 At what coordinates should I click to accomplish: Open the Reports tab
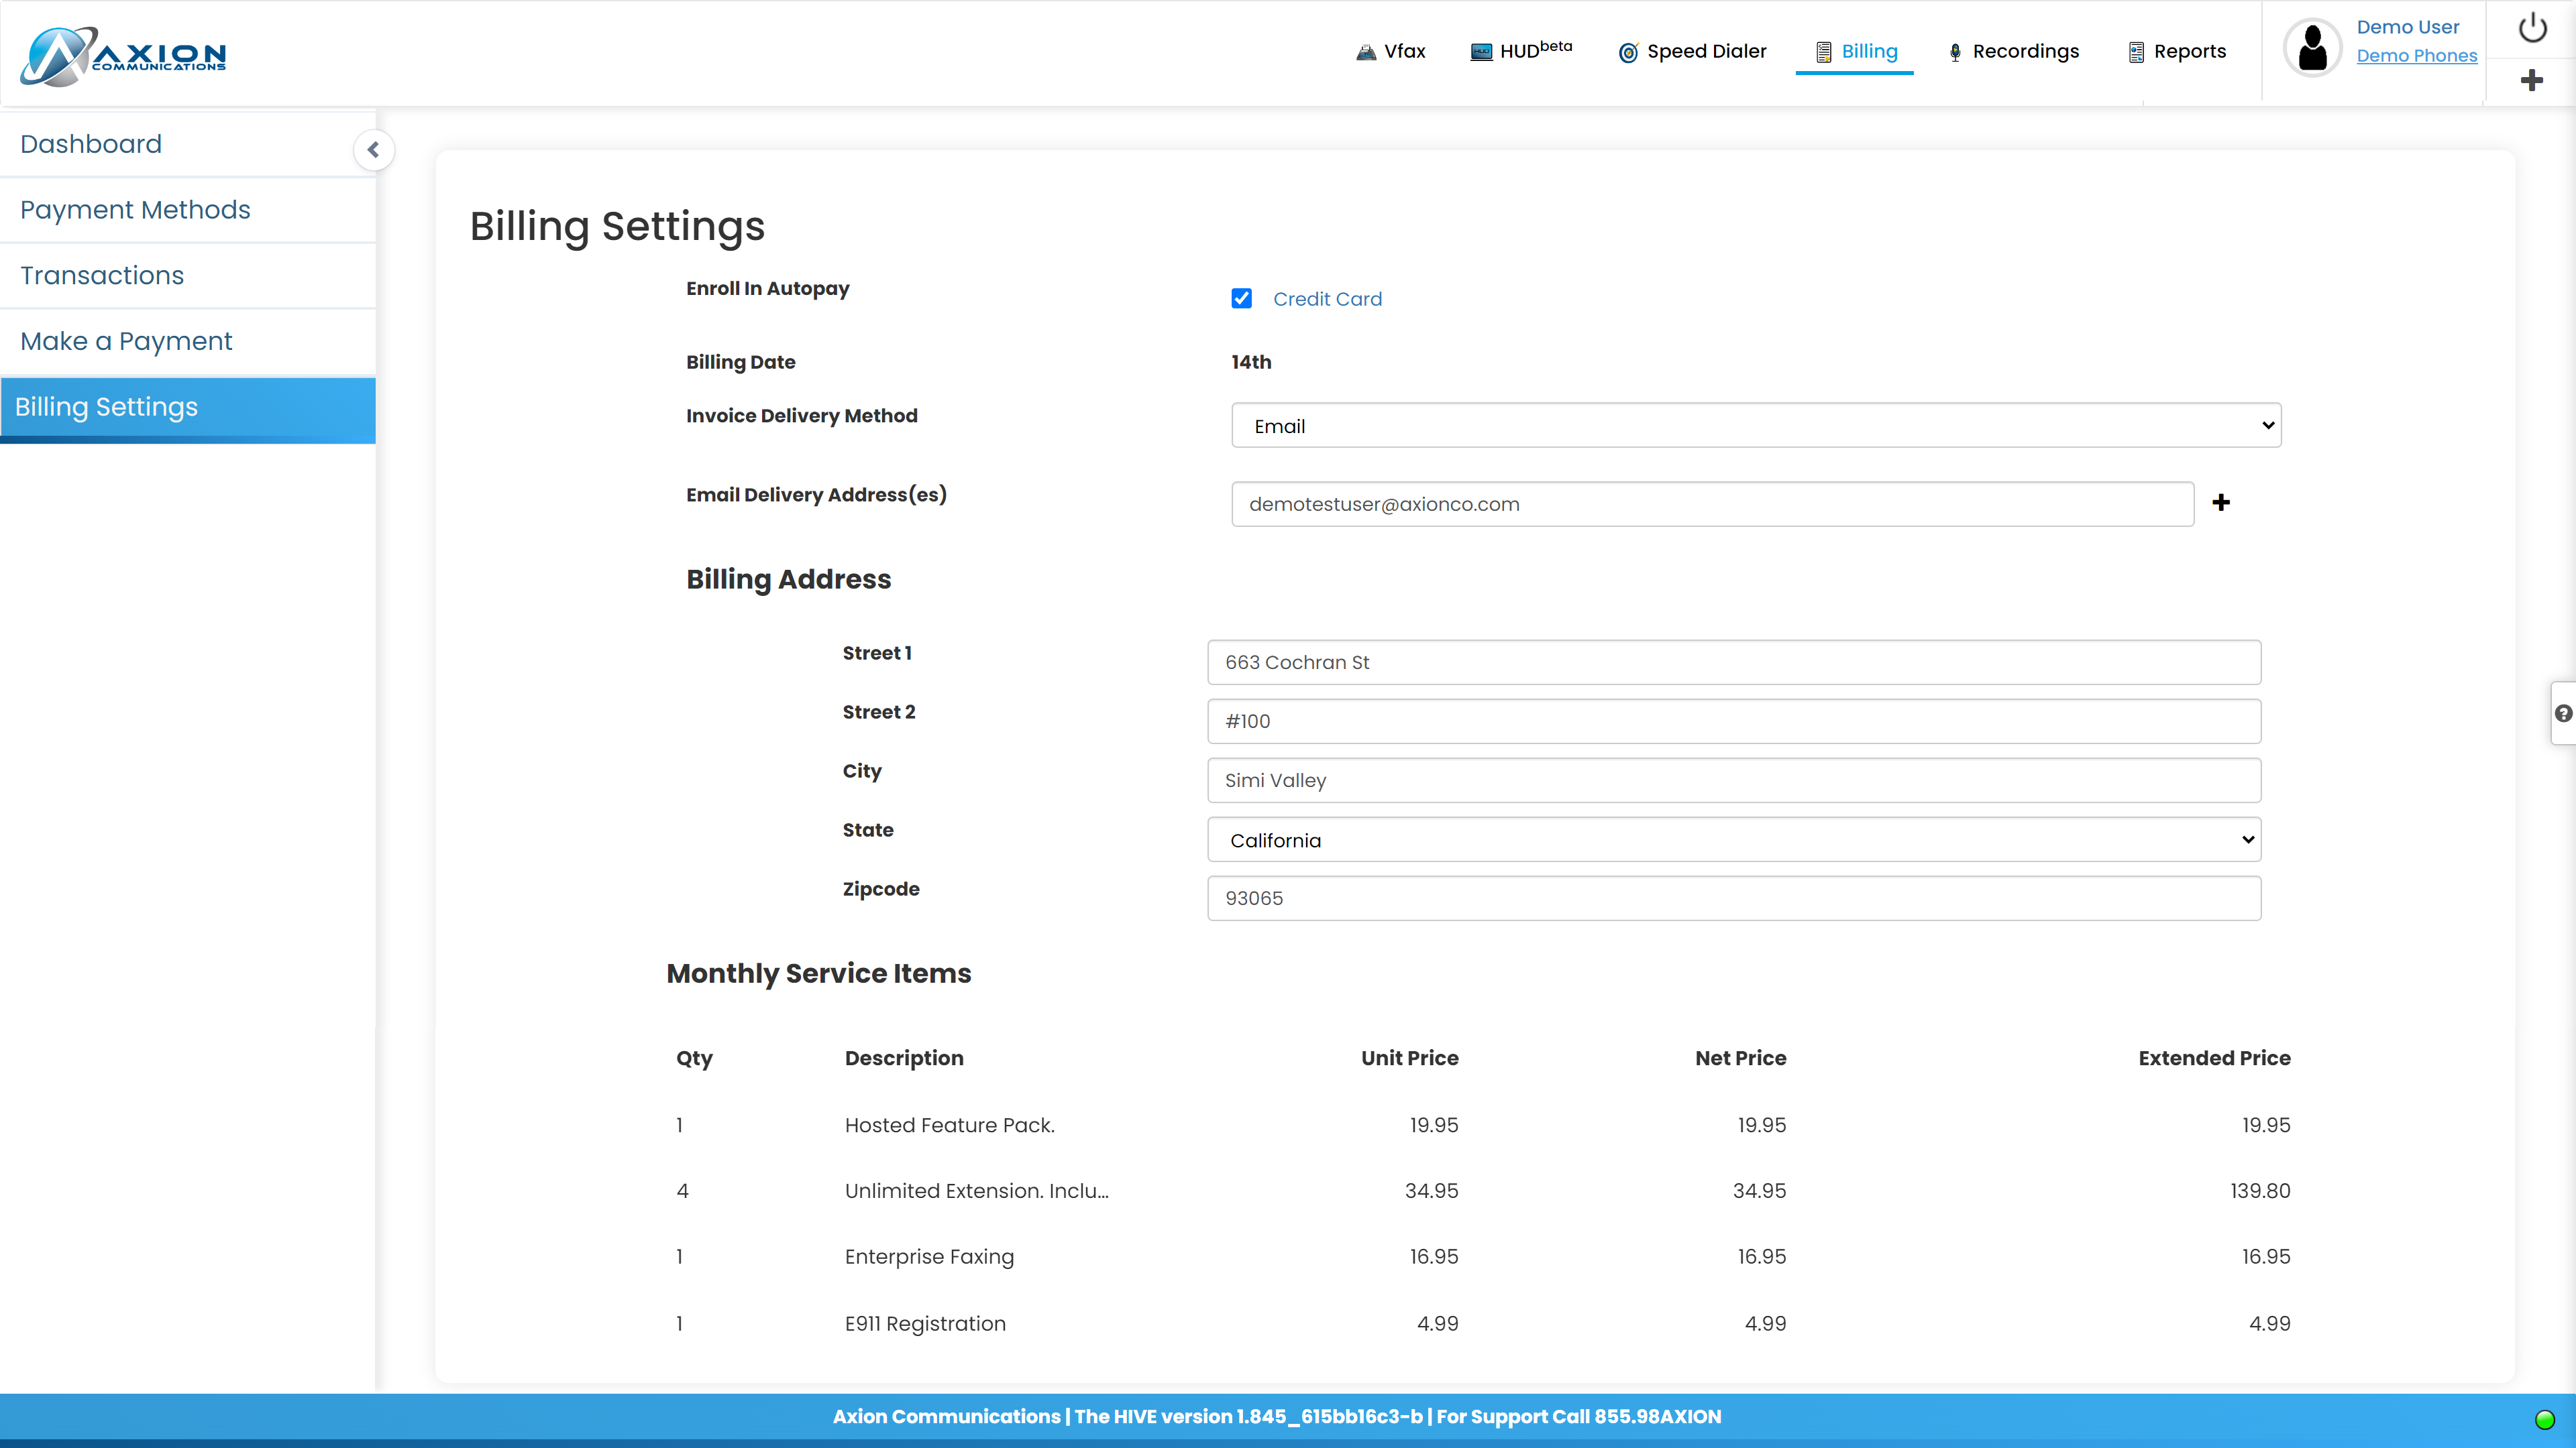2177,52
